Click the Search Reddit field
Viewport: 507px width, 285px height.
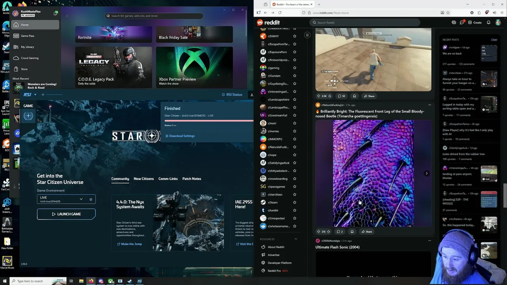[x=364, y=23]
